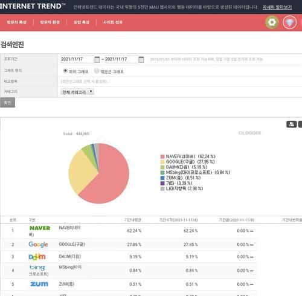Click the DAUM(다음) row label
This screenshot has height=296, width=302.
tap(69, 256)
